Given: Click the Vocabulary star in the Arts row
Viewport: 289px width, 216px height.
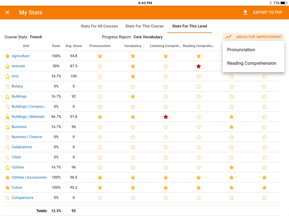Looking at the screenshot, I should click(133, 76).
